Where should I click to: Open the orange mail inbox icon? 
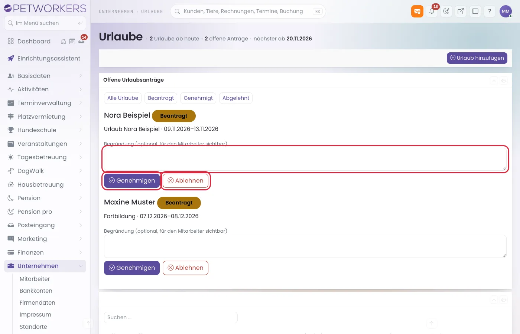coord(417,11)
